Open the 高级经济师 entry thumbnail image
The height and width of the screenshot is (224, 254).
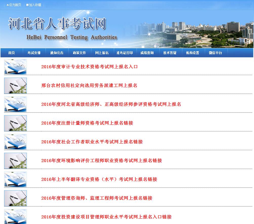(15, 104)
